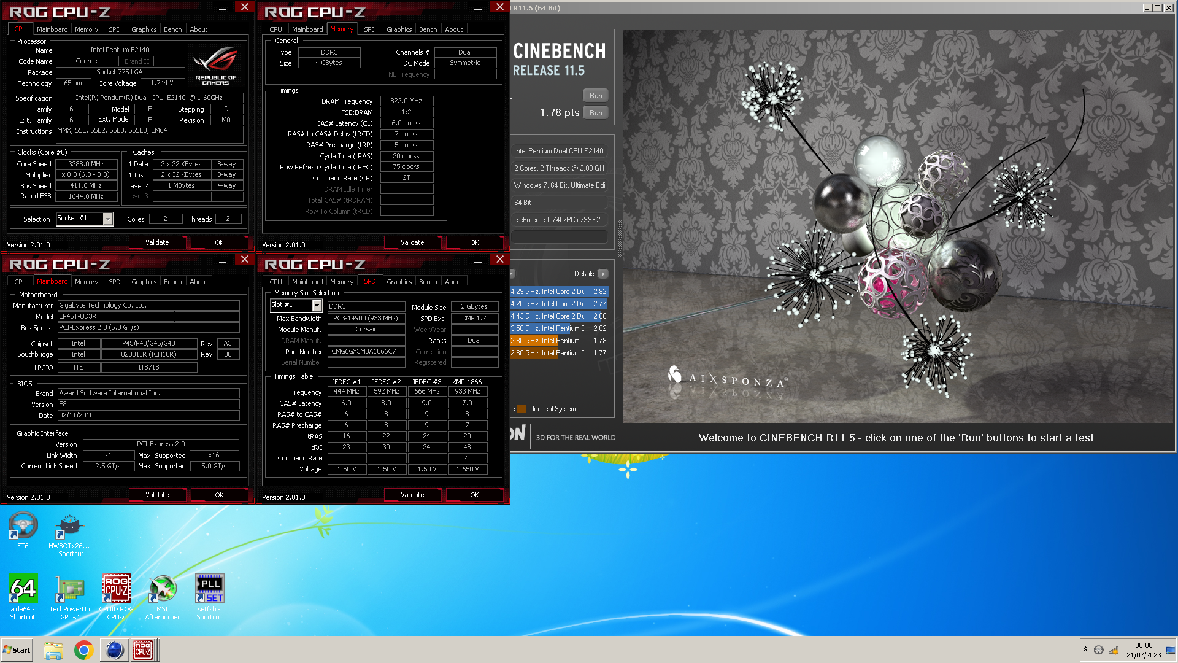Click Manufacturer Gigabyte Technology field
1178x663 pixels.
point(148,306)
